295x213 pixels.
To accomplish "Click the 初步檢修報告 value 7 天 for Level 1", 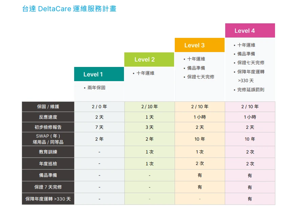I will point(99,127).
